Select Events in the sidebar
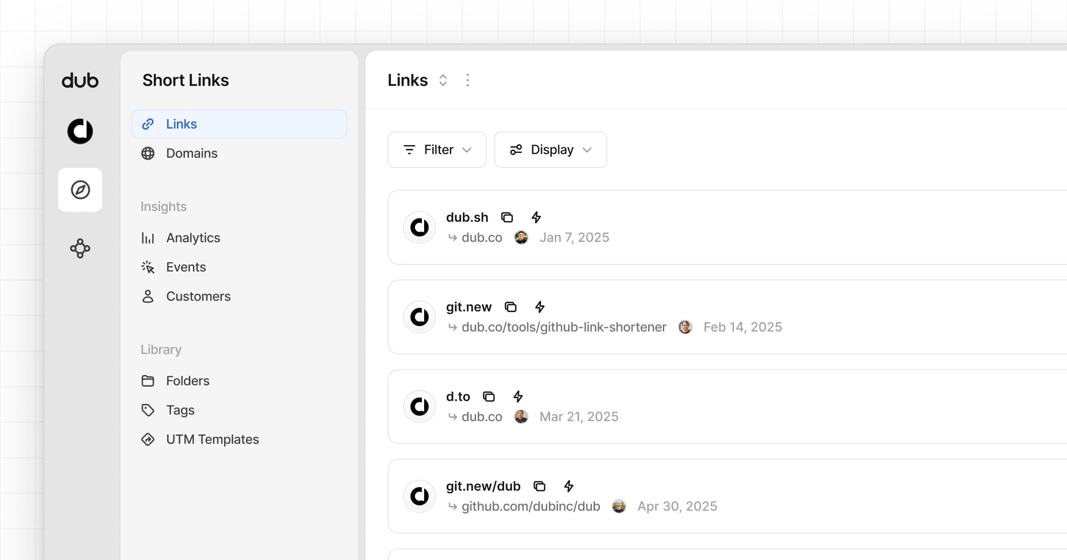1067x560 pixels. 186,267
